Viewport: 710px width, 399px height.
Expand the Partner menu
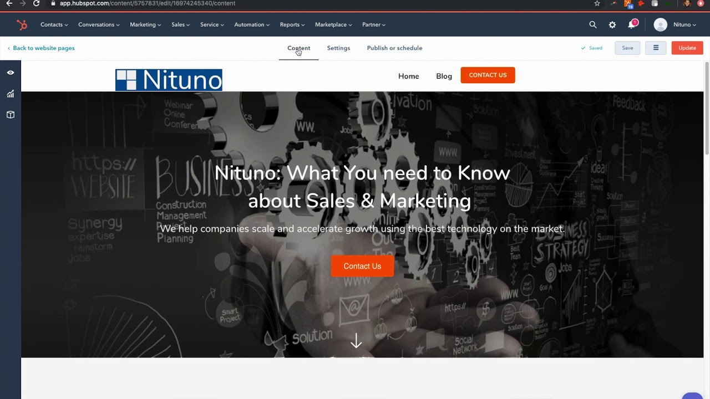pos(374,24)
